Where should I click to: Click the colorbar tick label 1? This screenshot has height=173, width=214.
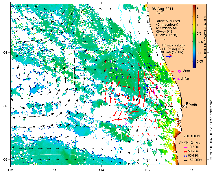coord(198,25)
